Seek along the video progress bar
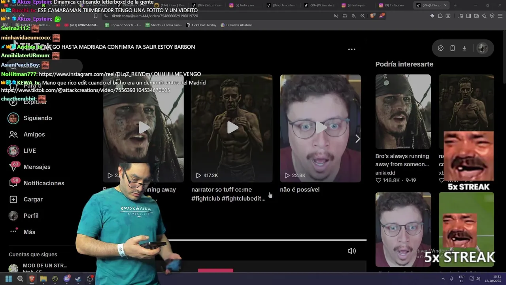Viewport: 506px width, 285px height. (x=267, y=240)
